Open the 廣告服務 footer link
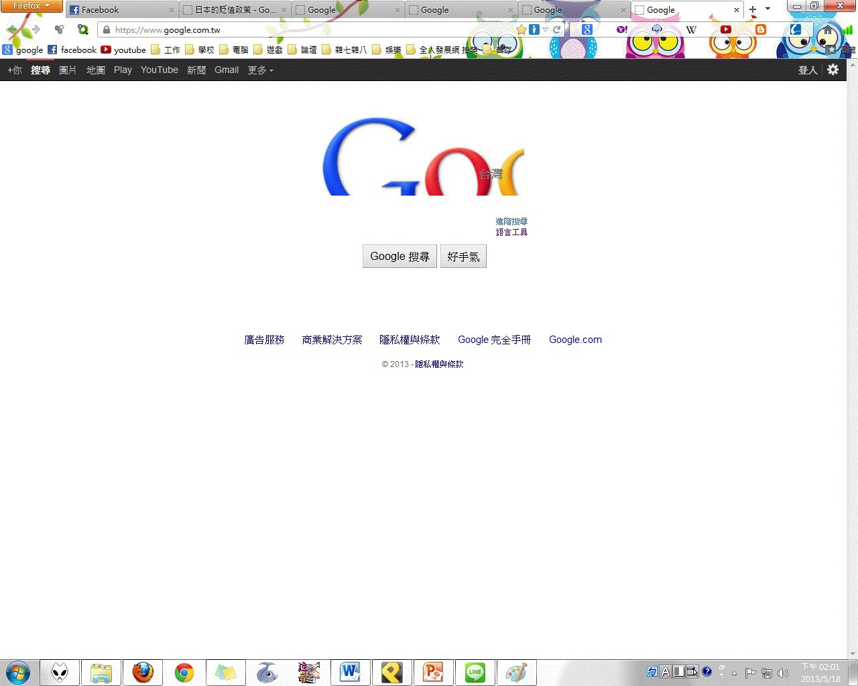This screenshot has height=686, width=858. click(264, 340)
